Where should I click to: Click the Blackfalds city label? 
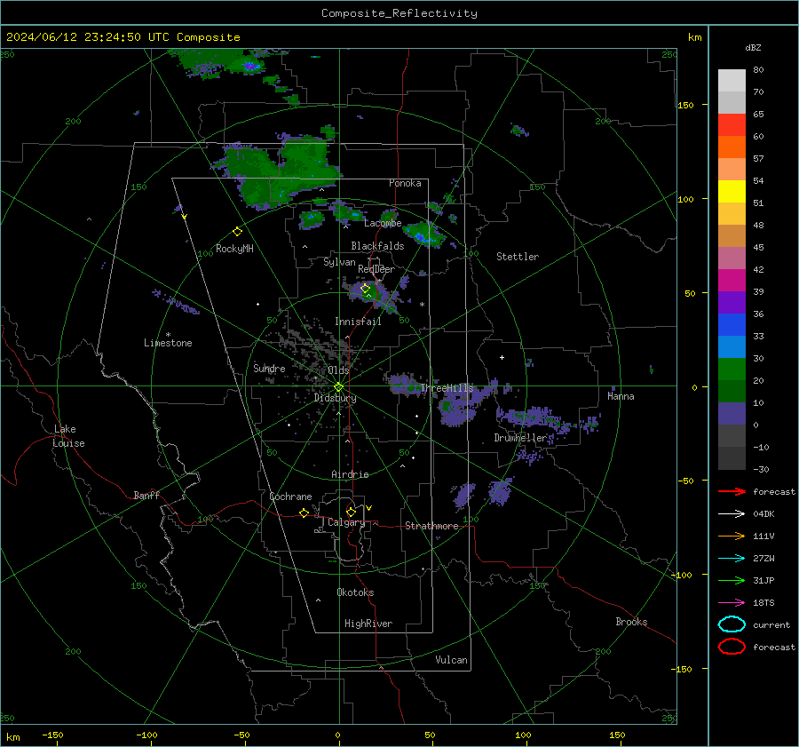coord(377,246)
